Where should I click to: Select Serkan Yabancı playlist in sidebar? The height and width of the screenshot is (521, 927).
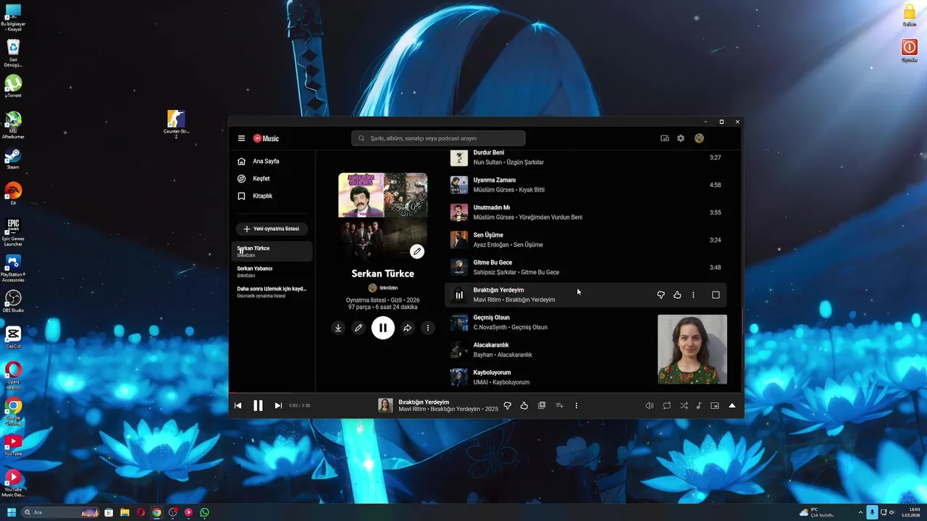pyautogui.click(x=272, y=271)
